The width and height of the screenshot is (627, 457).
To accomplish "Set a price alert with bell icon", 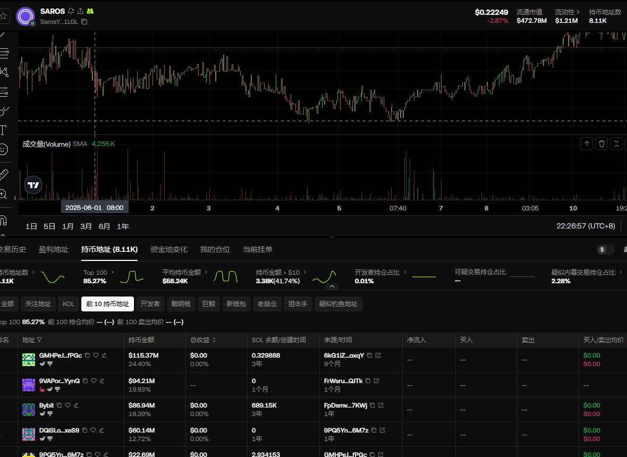I will click(x=71, y=11).
